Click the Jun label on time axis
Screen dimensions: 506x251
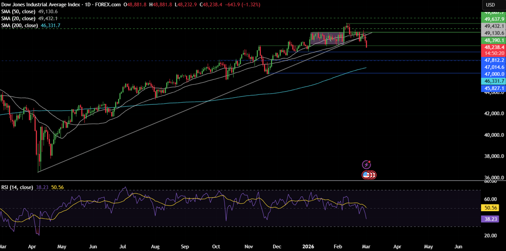[458, 246]
